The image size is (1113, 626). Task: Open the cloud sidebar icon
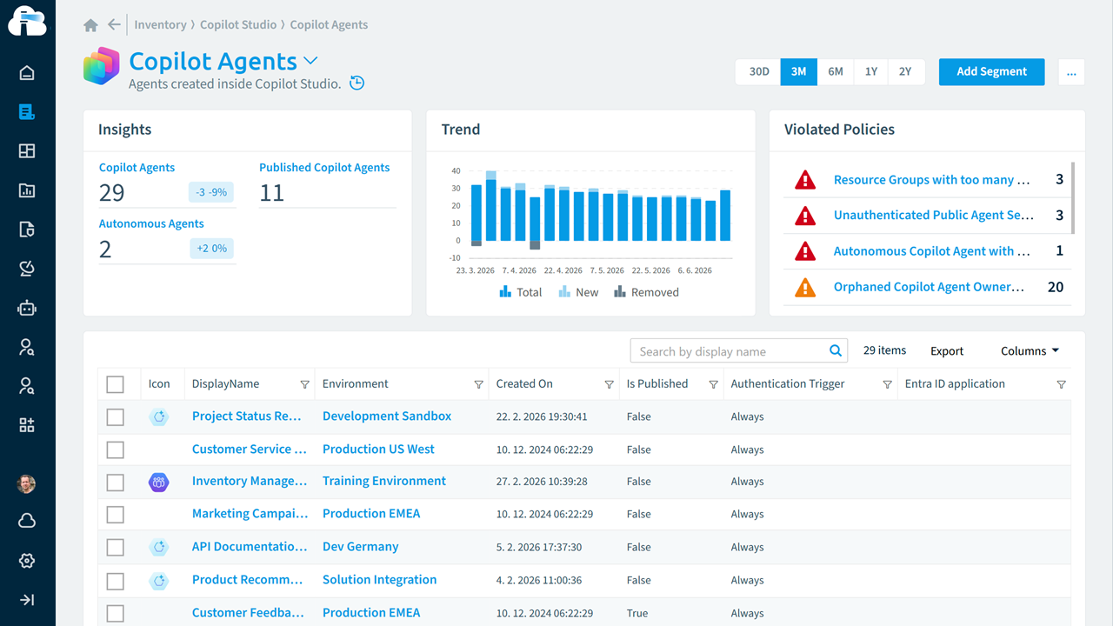27,521
